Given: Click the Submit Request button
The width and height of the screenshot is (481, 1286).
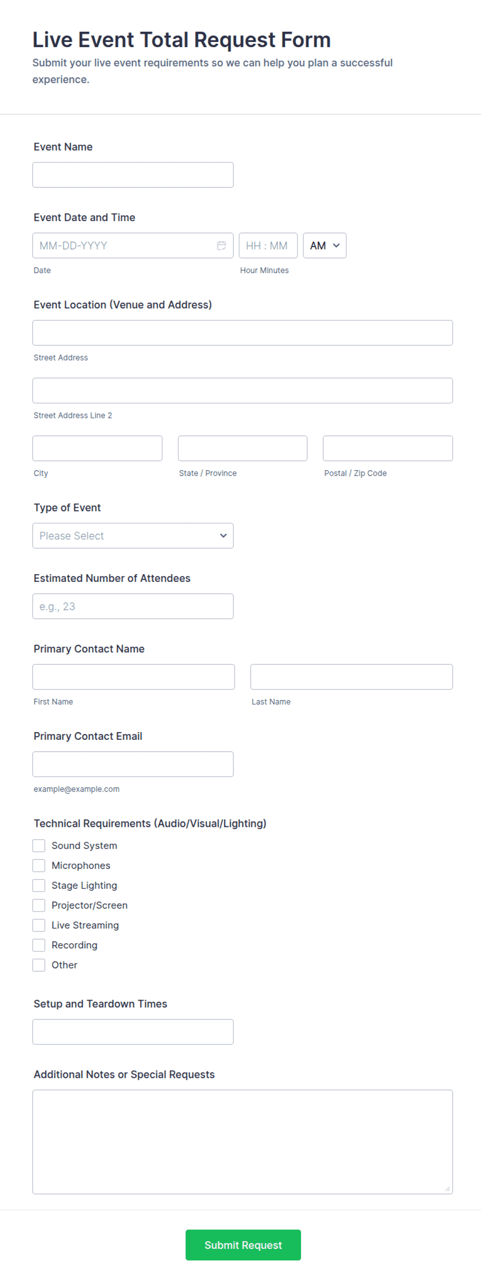Looking at the screenshot, I should click(x=243, y=1245).
